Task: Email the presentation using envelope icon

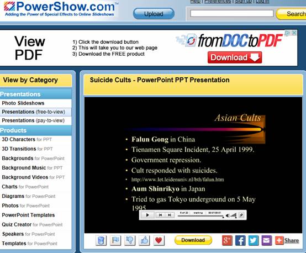Action: point(267,240)
